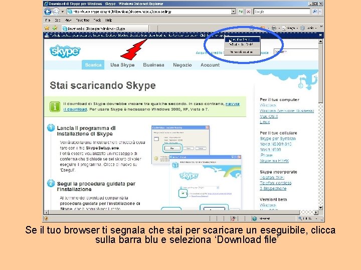
Task: Click the iPhone link
Action: (x=266, y=155)
